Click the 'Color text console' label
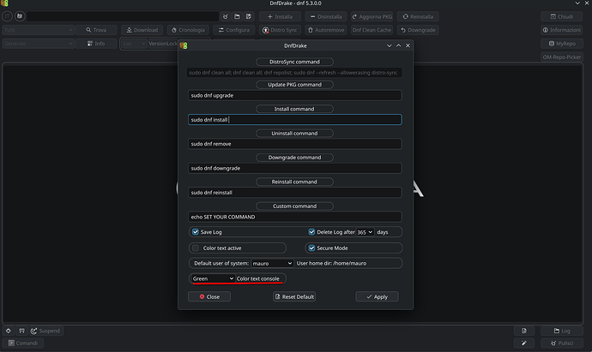The height and width of the screenshot is (352, 592). 258,278
